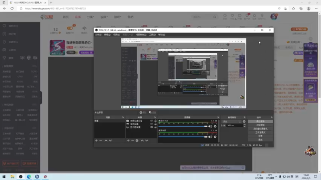Move scene down with the arrow in the OBS Scenes panel
321x180 pixels.
pyautogui.click(x=110, y=141)
